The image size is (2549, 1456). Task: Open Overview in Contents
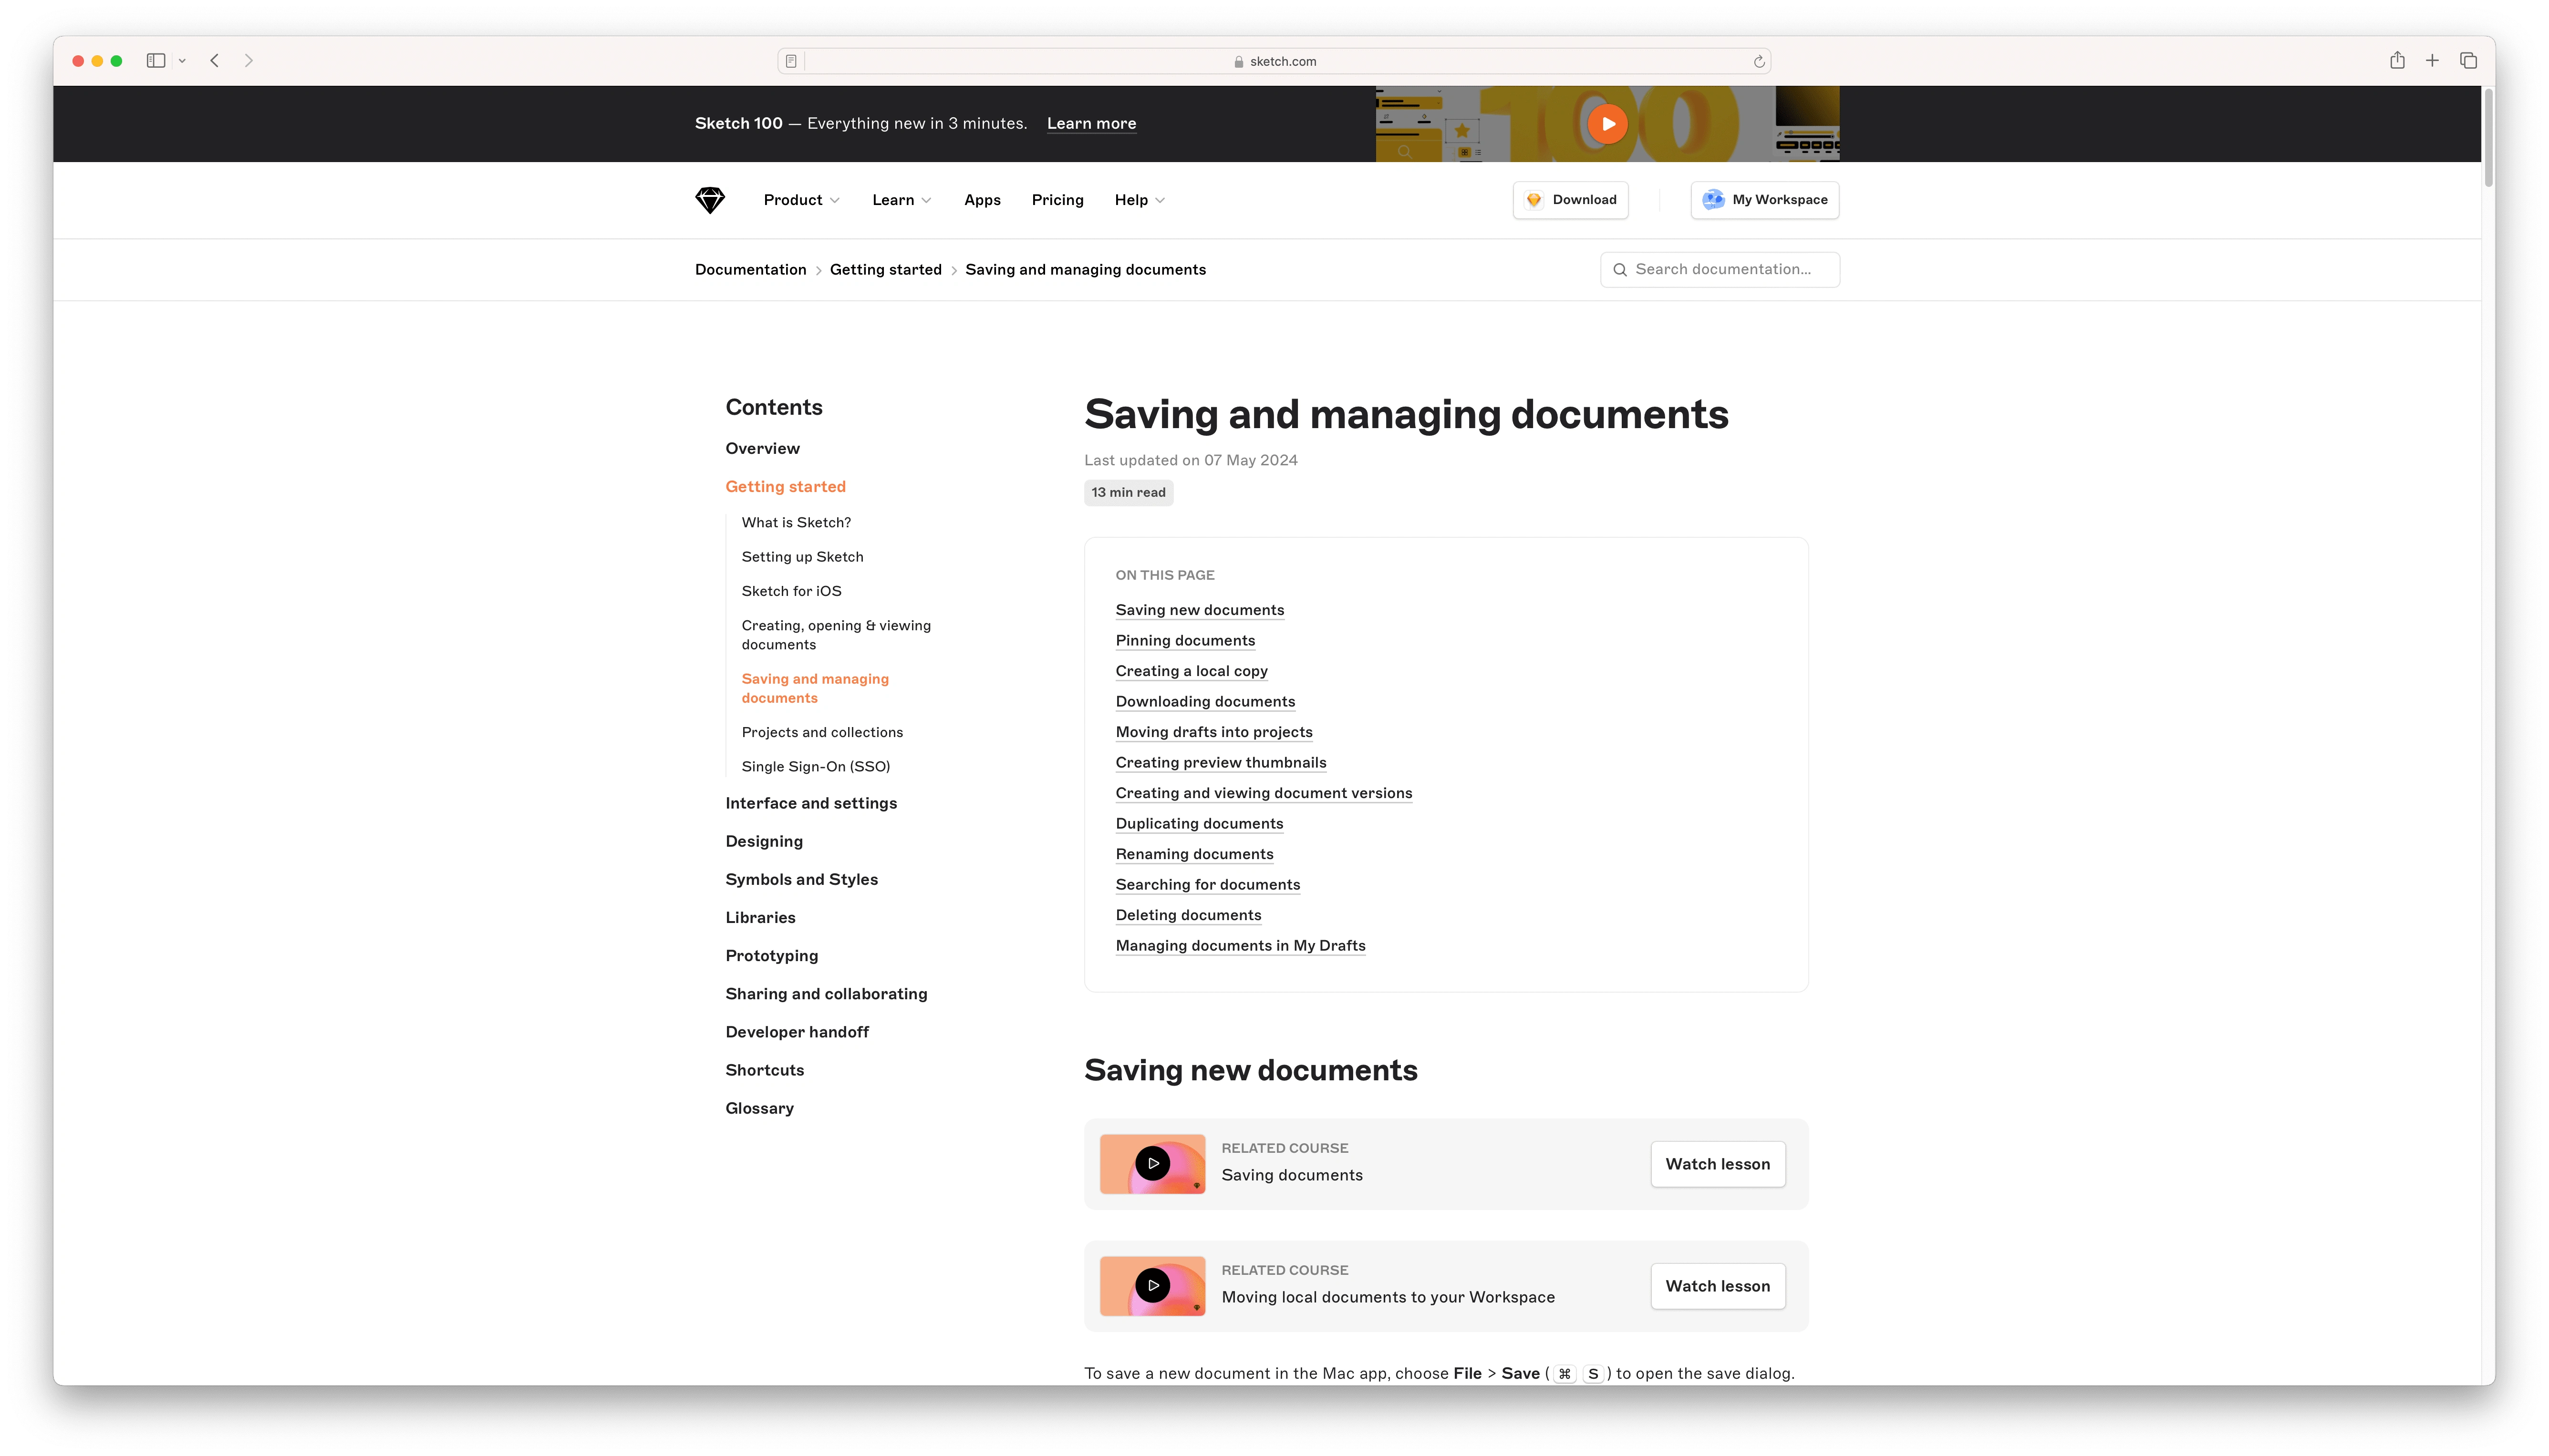[762, 449]
